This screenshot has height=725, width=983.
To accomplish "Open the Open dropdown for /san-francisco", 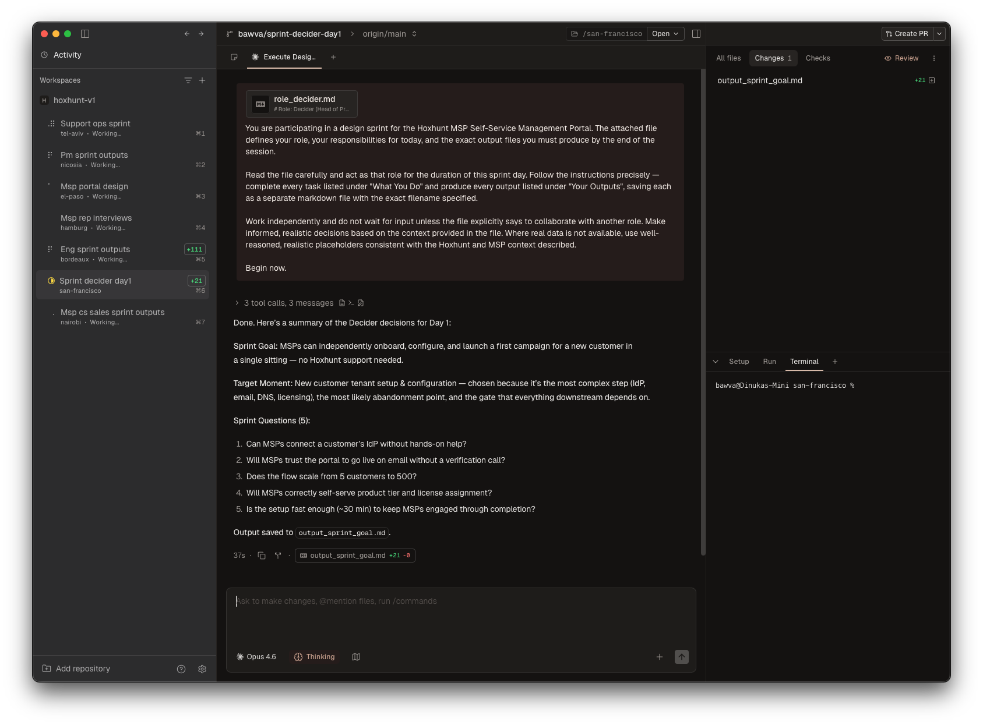I will pyautogui.click(x=665, y=34).
